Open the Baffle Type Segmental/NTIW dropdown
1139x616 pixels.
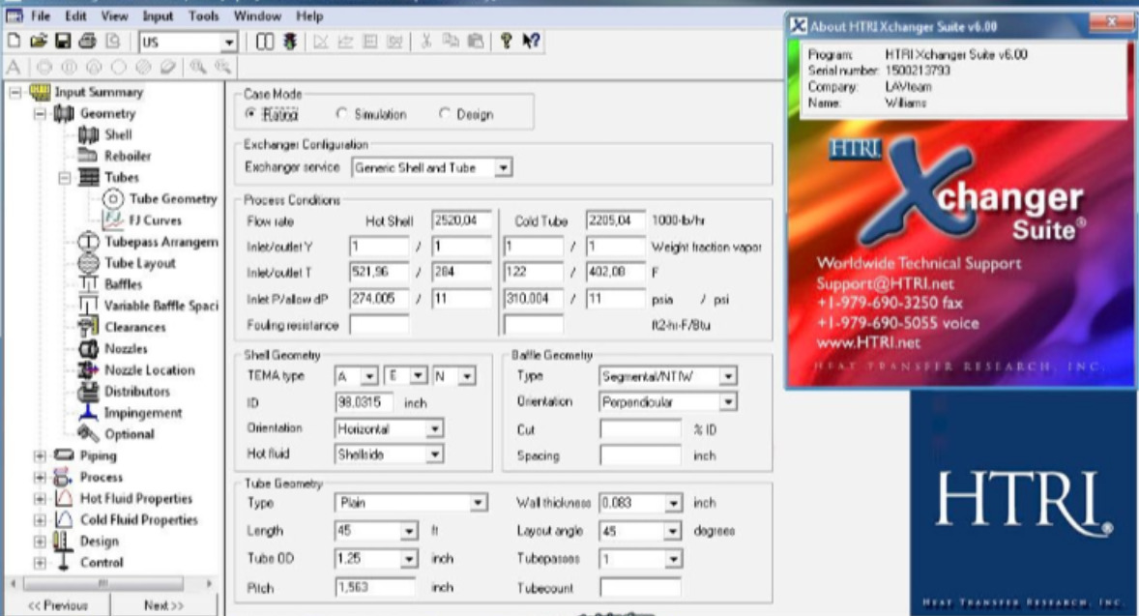click(x=728, y=376)
